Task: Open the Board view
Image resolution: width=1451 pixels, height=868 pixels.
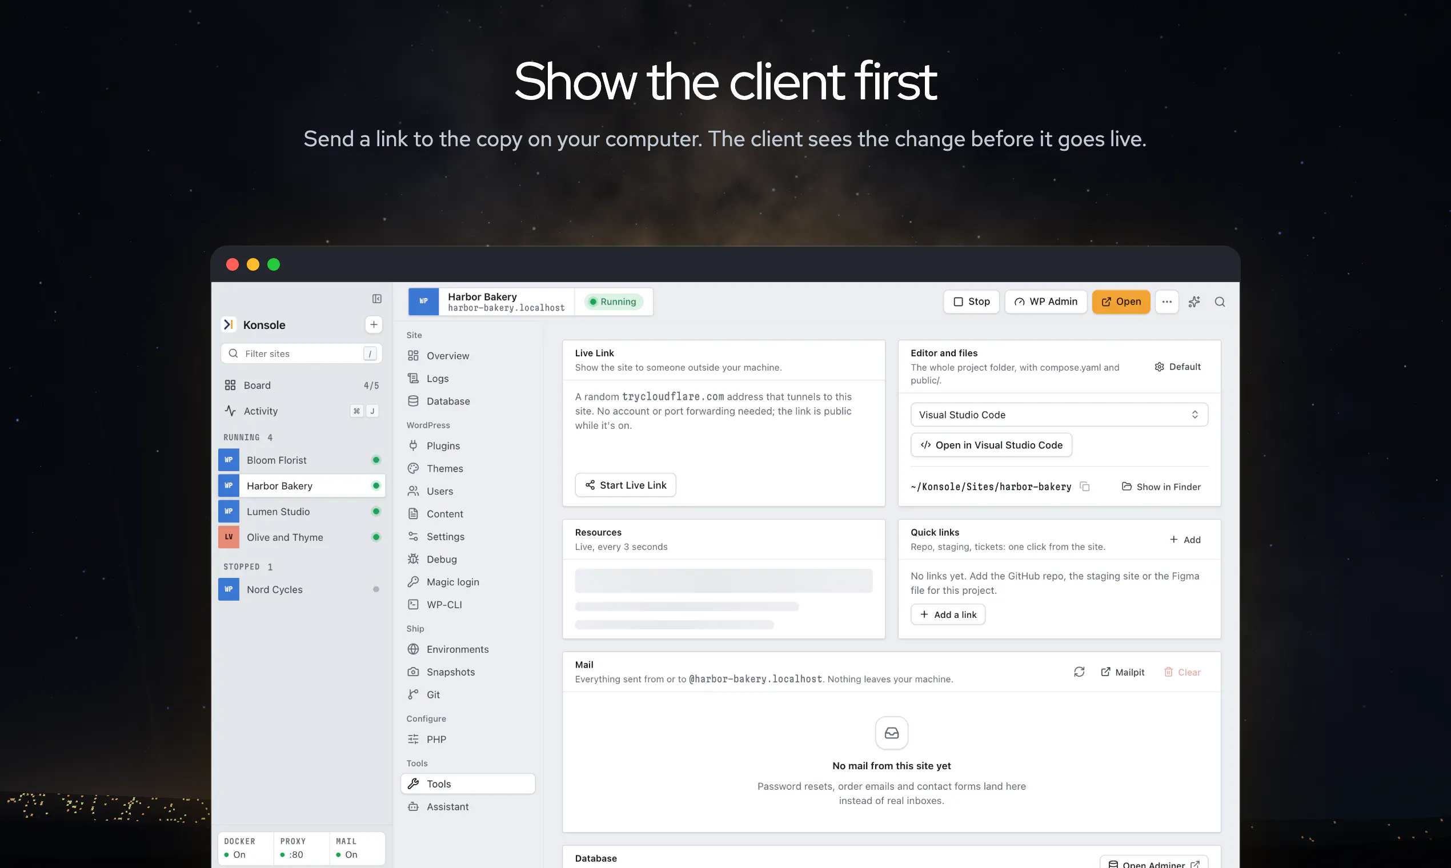Action: [301, 385]
